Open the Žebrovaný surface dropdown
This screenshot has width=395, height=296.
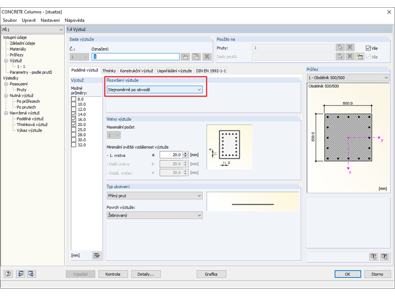click(154, 215)
